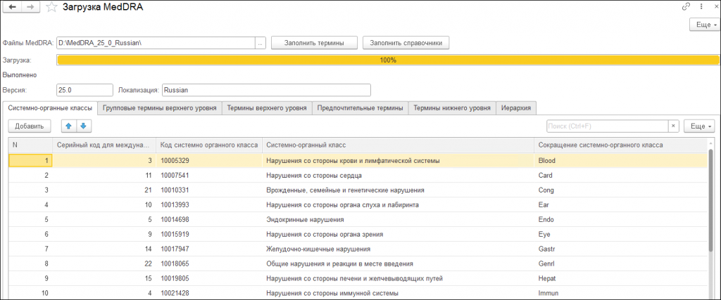Open the three-dot window options menu
This screenshot has height=300, width=721.
pos(698,6)
